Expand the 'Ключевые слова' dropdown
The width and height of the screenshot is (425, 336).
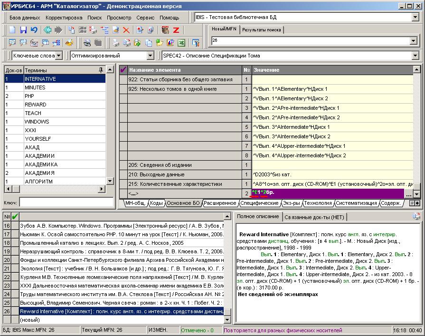pyautogui.click(x=58, y=56)
